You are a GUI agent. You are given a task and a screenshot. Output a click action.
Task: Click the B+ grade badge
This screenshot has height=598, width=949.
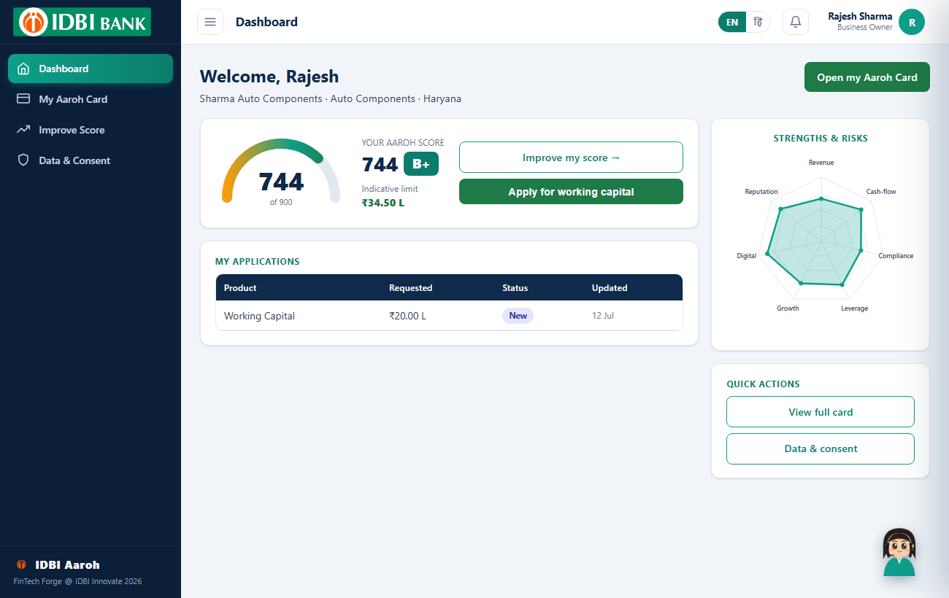point(421,164)
